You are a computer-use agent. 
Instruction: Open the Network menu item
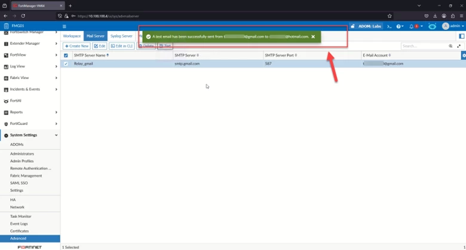click(17, 207)
